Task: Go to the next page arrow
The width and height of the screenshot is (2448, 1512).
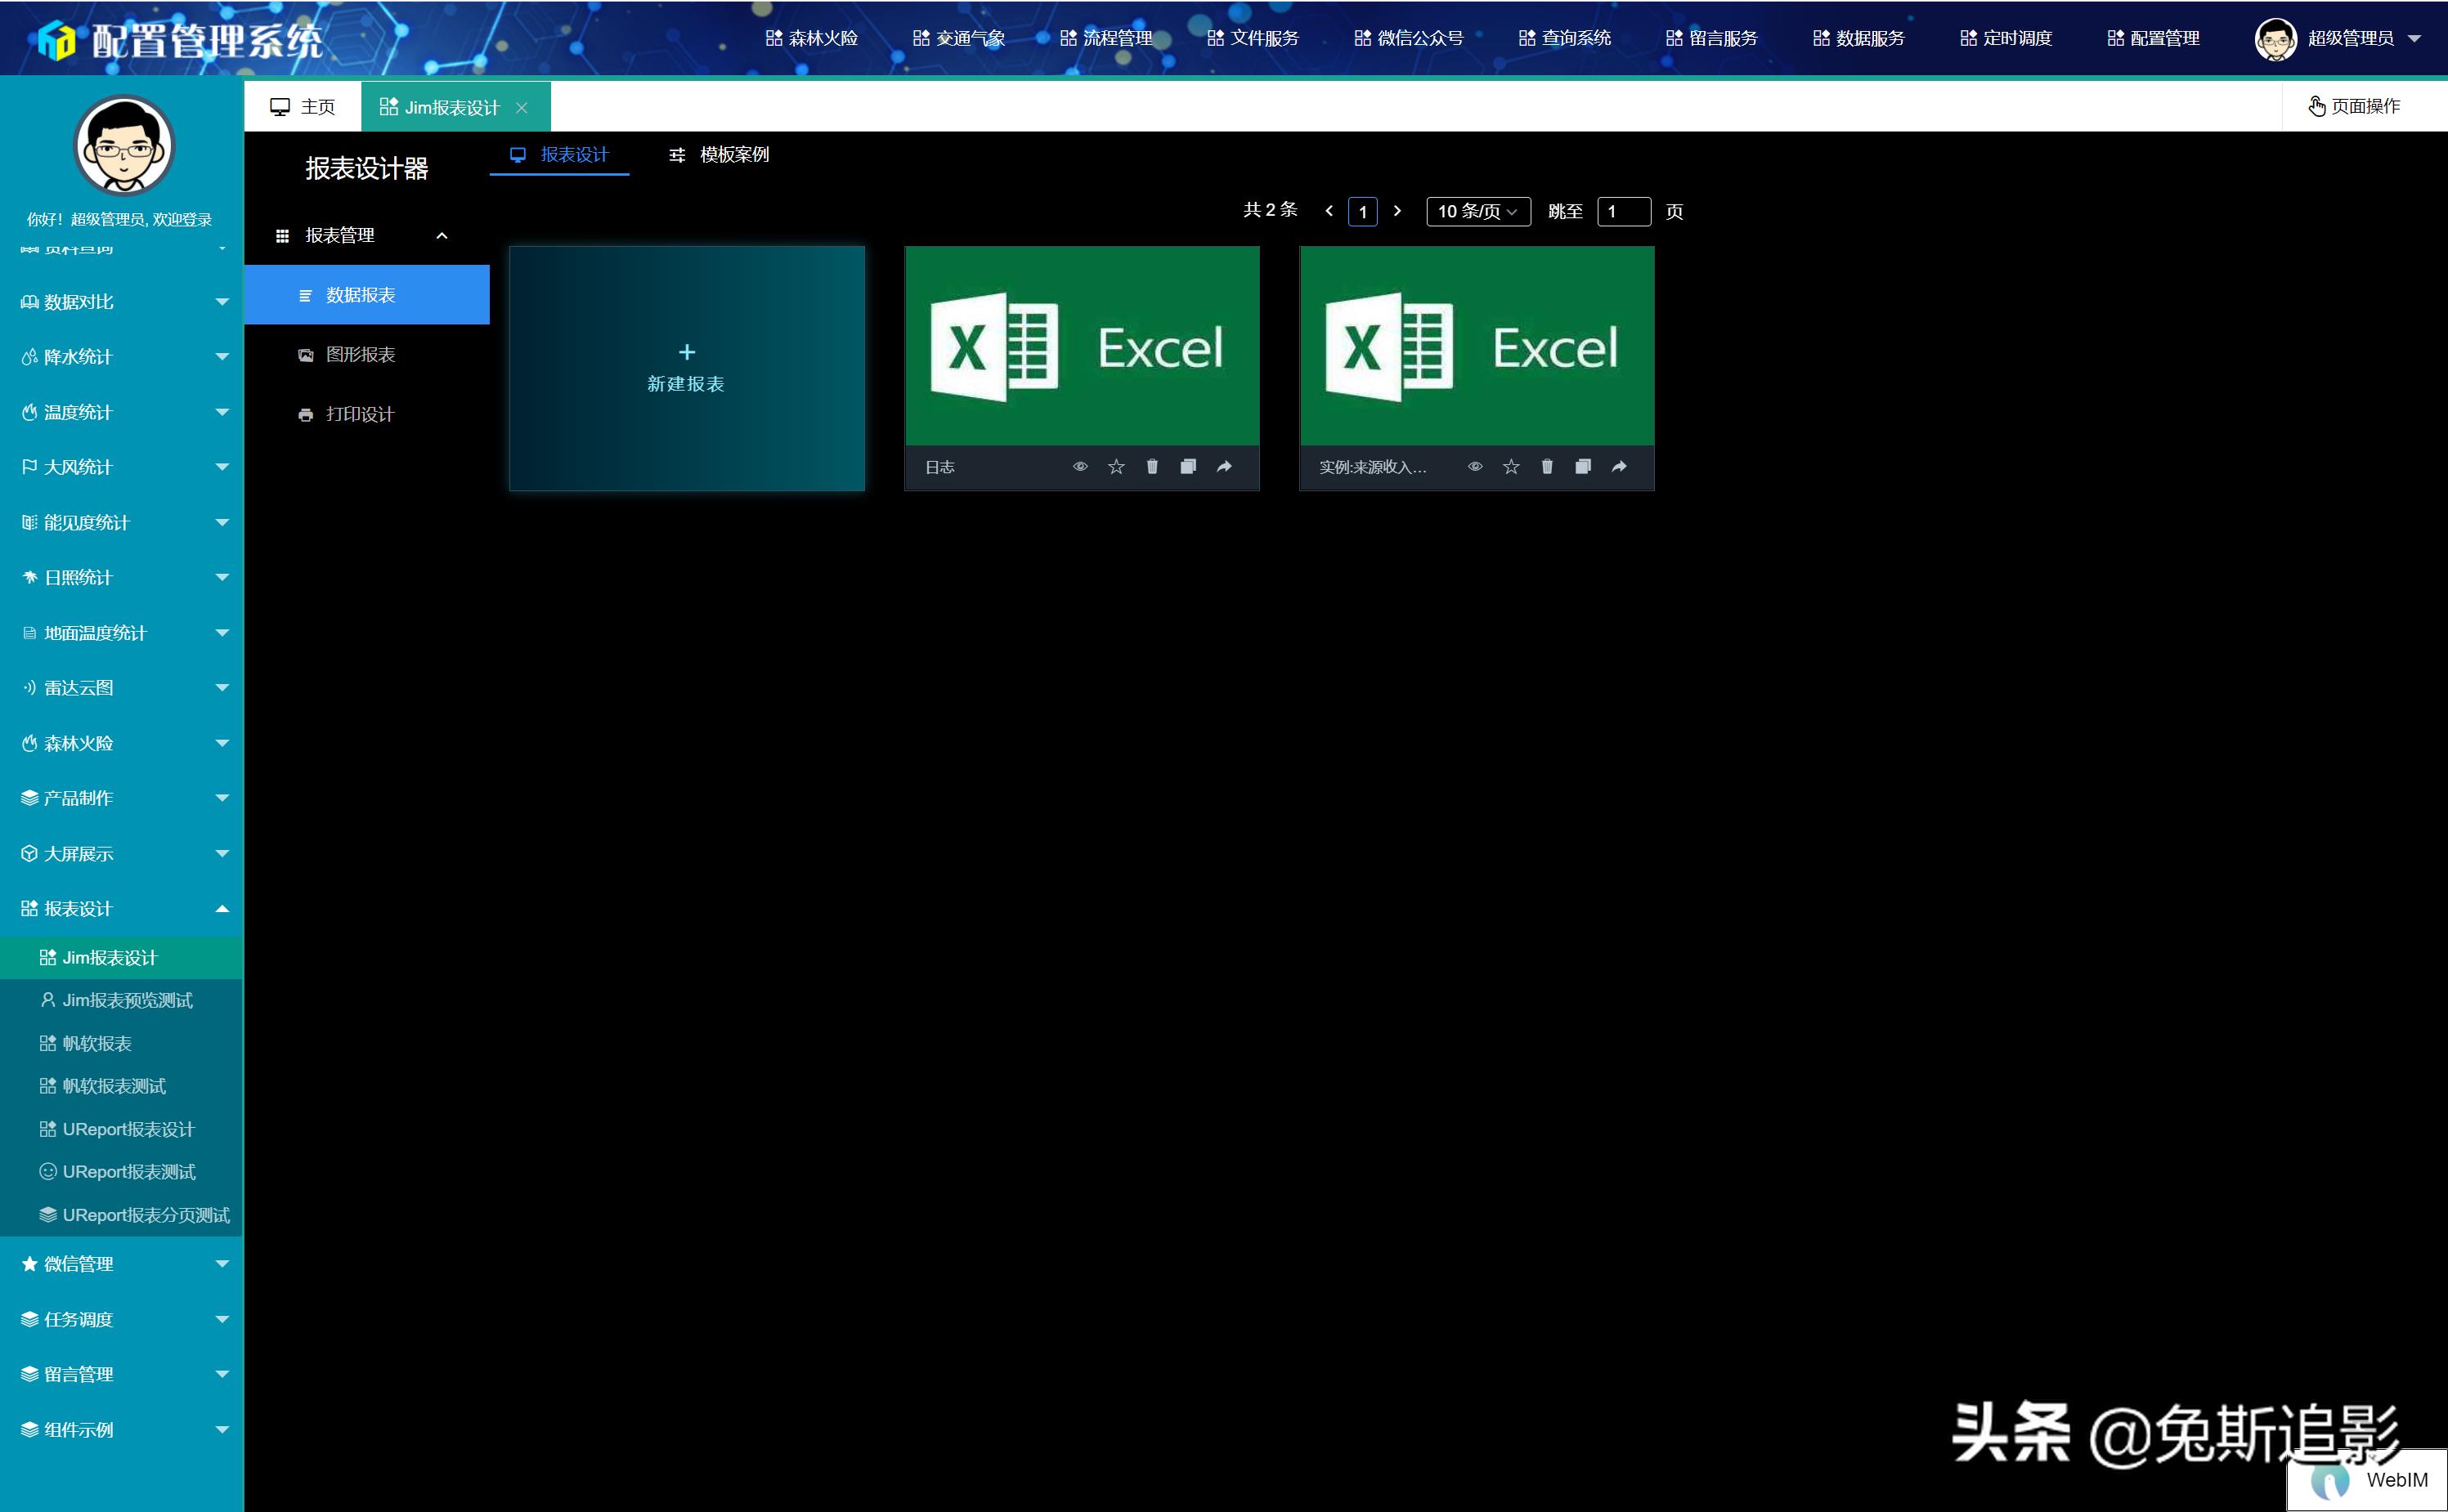Action: click(x=1397, y=211)
